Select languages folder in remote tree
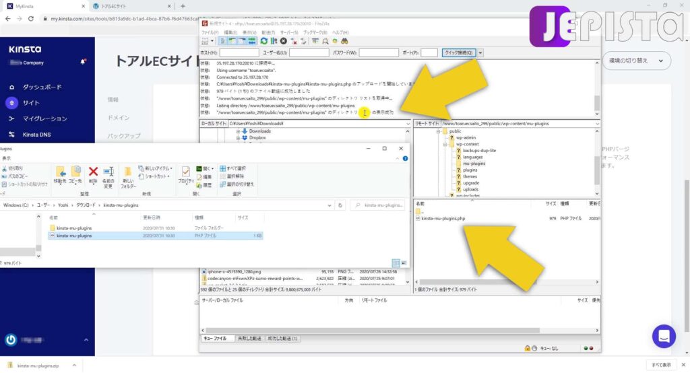This screenshot has width=690, height=373. pos(472,157)
